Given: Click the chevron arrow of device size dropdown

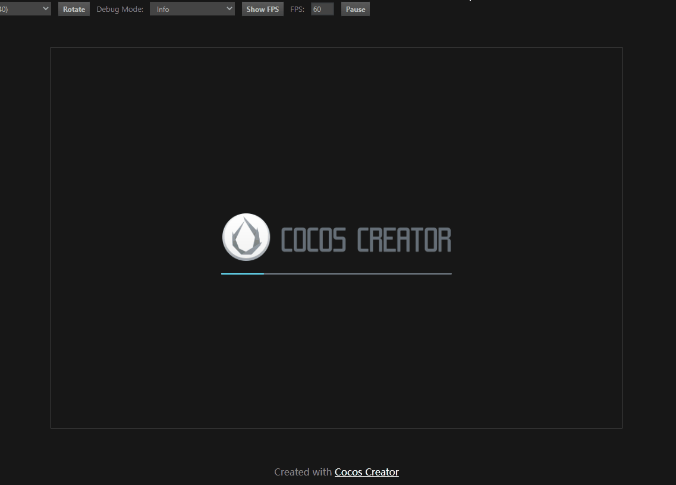Looking at the screenshot, I should tap(46, 9).
